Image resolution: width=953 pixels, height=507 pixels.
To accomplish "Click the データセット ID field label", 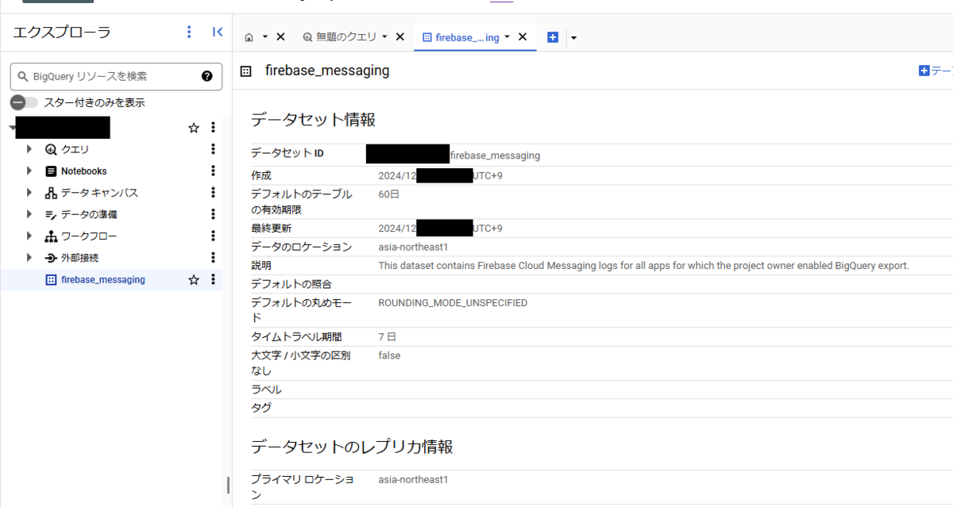I will coord(287,153).
